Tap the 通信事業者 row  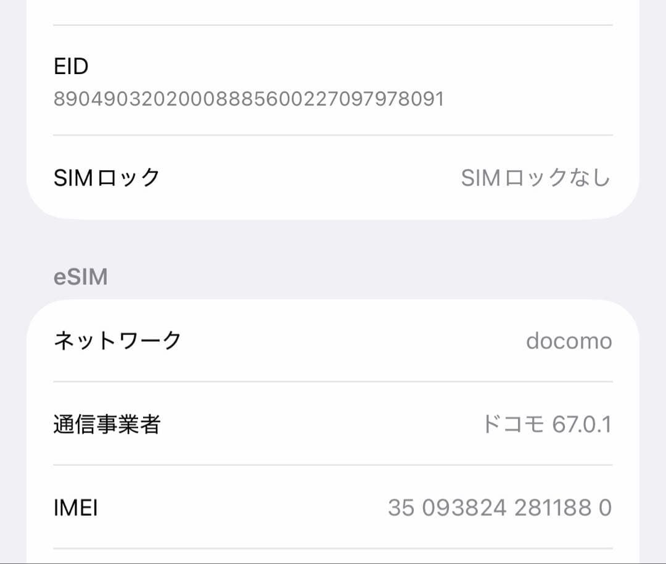[333, 424]
